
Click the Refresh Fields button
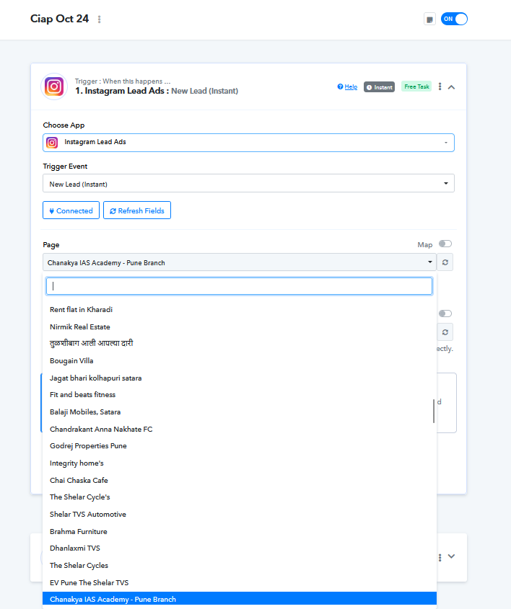pyautogui.click(x=137, y=210)
